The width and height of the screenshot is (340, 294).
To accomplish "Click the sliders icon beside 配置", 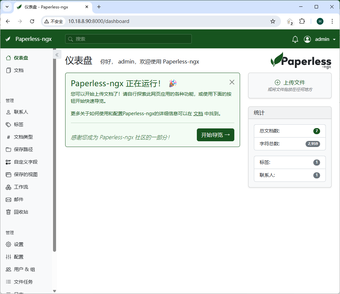I will [8, 257].
